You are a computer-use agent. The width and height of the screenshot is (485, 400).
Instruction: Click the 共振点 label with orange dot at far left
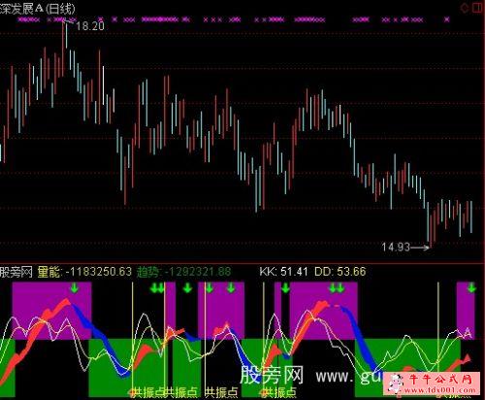(x=147, y=392)
